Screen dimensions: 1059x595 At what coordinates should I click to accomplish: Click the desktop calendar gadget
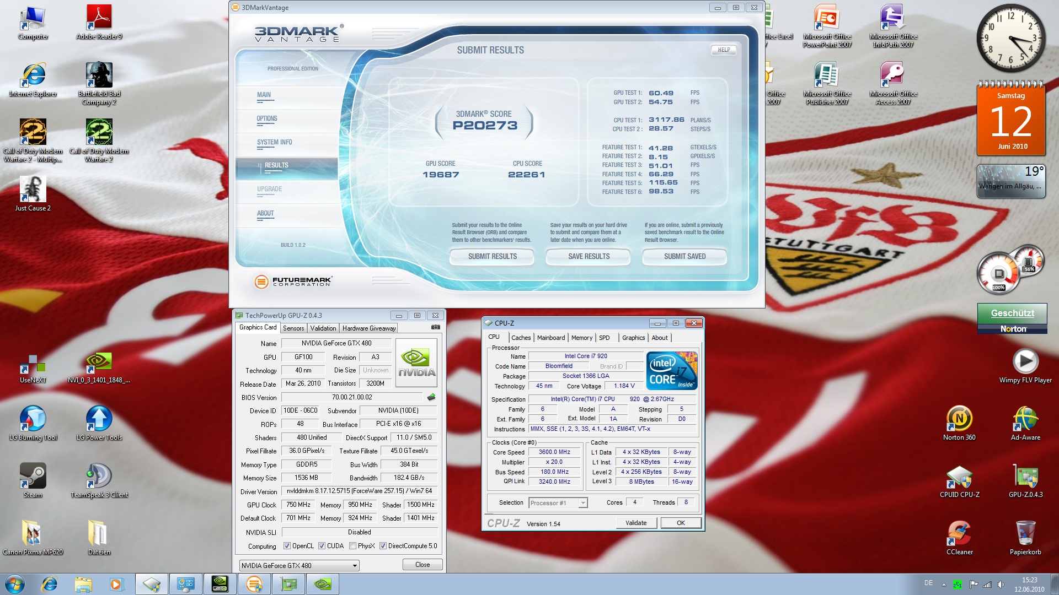(1011, 119)
